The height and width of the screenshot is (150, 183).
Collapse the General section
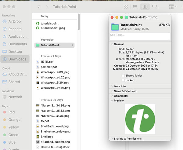[x=112, y=44]
